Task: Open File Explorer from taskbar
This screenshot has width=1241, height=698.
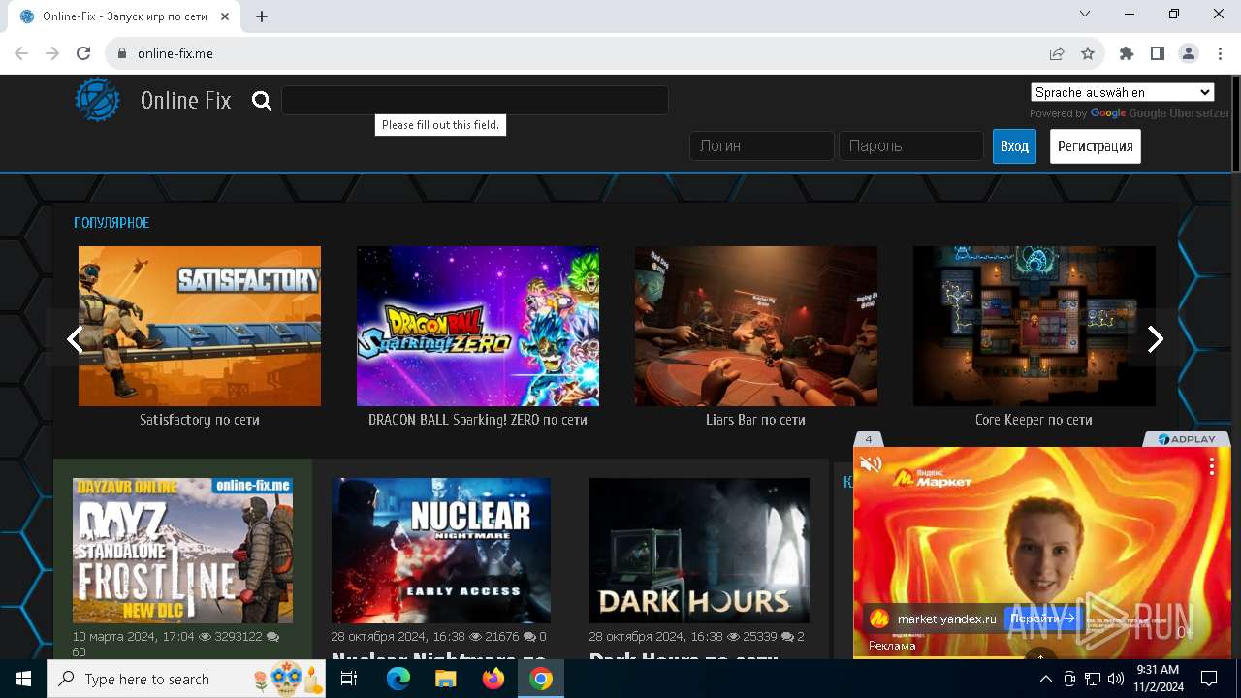Action: click(x=445, y=679)
